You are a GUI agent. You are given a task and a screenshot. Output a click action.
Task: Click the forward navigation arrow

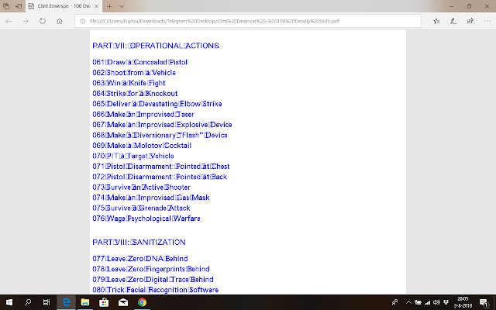26,21
